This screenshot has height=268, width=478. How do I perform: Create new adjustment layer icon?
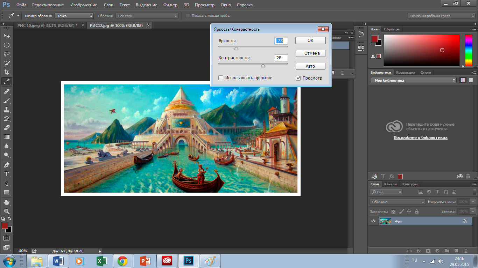click(437, 251)
